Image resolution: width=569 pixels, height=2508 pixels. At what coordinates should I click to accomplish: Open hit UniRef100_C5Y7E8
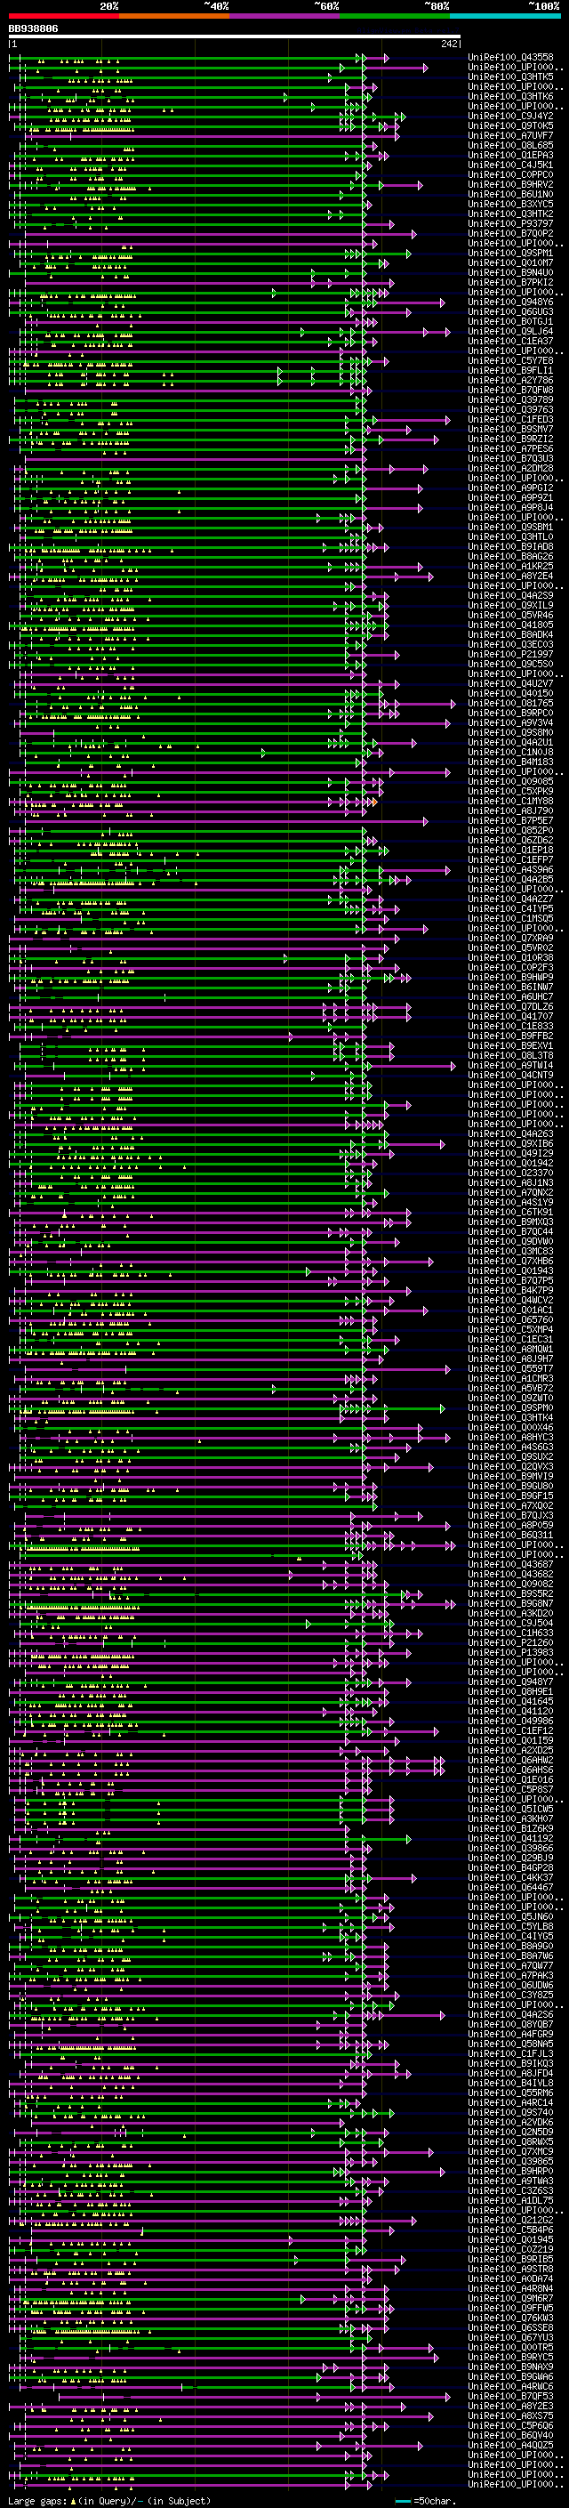tap(509, 360)
